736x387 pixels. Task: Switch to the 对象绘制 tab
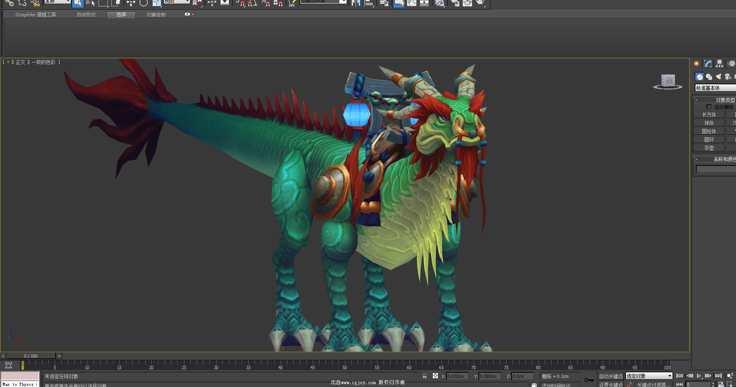[156, 15]
